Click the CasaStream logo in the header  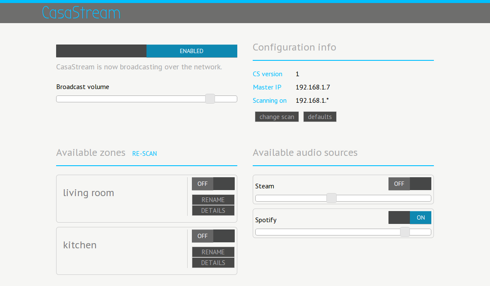[81, 13]
